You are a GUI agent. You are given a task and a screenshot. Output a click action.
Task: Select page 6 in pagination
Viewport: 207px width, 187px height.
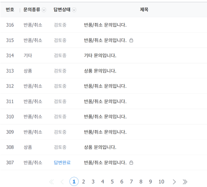(122, 182)
